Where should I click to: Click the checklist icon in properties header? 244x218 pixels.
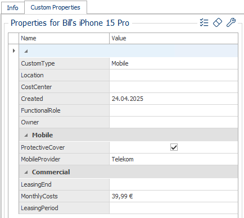[204, 22]
